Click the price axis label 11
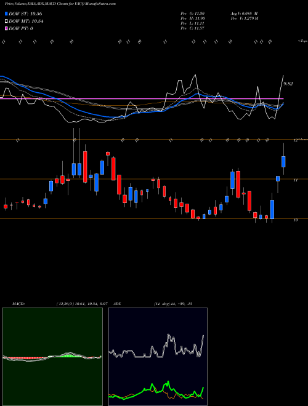This screenshot has width=308, height=406. pyautogui.click(x=295, y=180)
